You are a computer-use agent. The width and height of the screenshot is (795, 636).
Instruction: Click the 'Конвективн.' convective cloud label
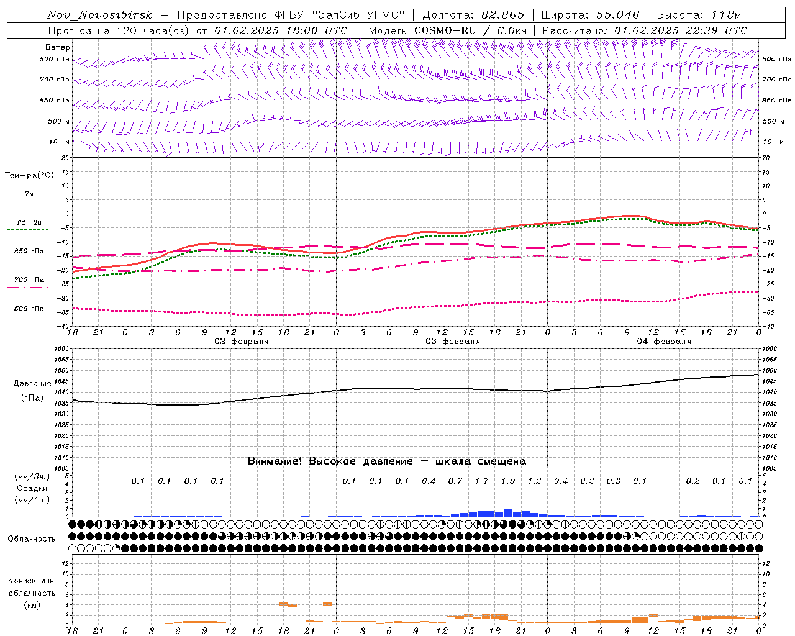pos(32,581)
